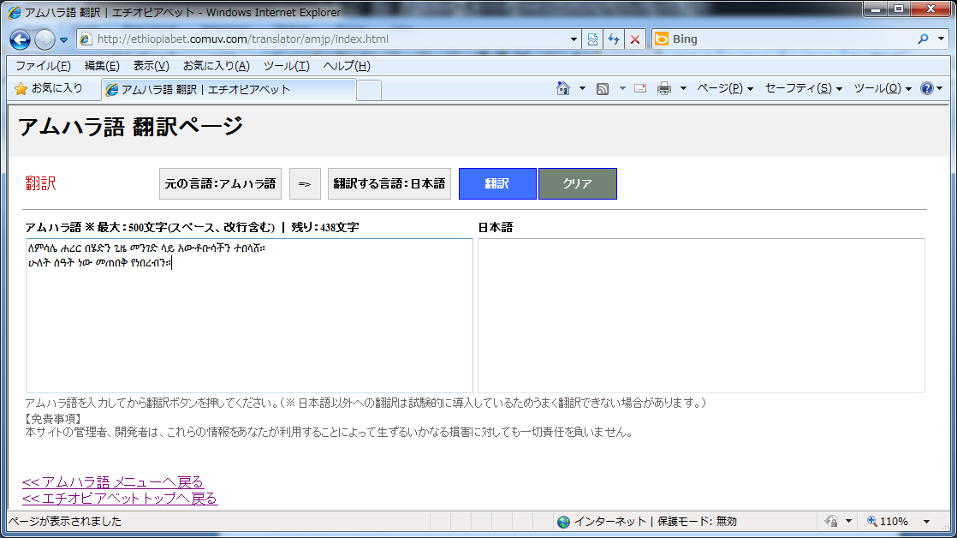Open the search provider dropdown arrow
Screen dimensions: 957x538
tap(942, 39)
